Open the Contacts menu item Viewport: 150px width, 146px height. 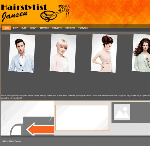click(x=70, y=28)
